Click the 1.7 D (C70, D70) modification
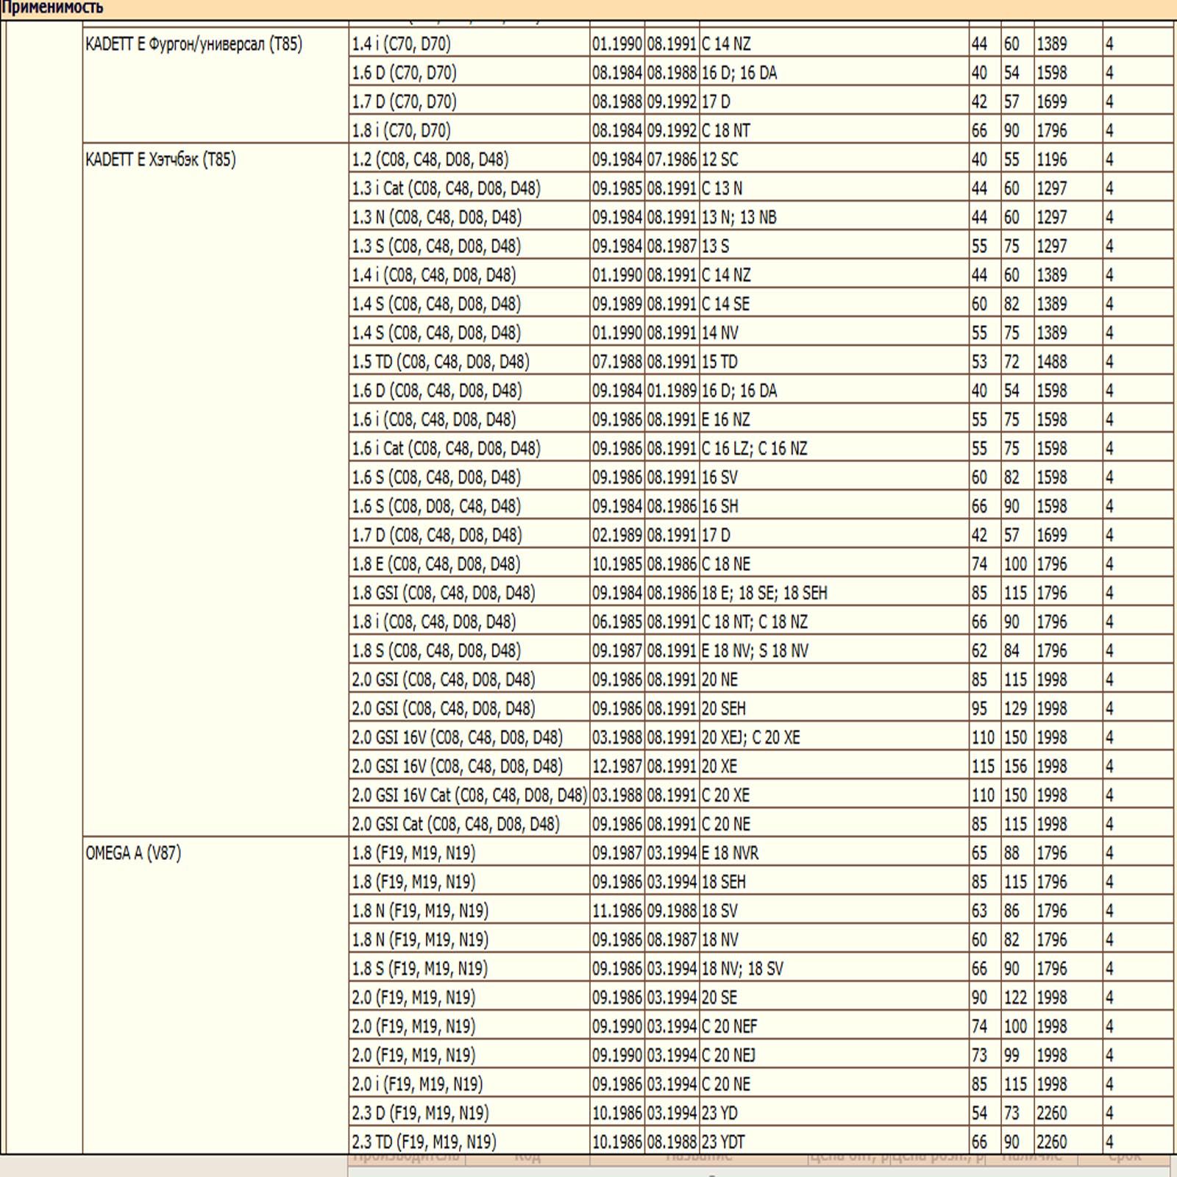1177x1177 pixels. [404, 102]
